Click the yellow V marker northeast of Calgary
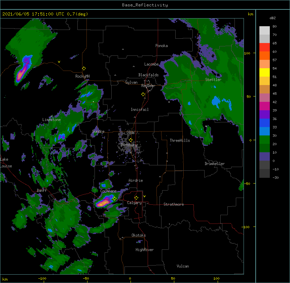The image size is (290, 283). [x=144, y=196]
